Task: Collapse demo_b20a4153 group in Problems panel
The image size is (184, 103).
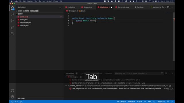Action: (x=66, y=86)
